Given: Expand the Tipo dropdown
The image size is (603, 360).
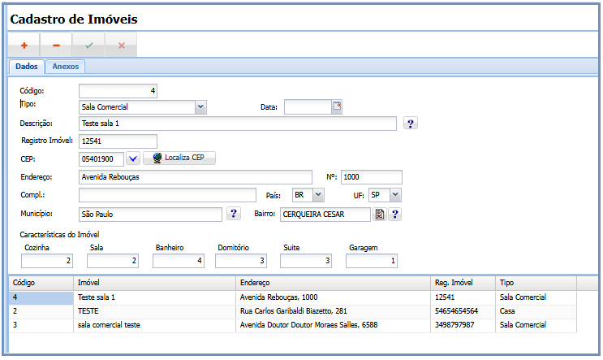Looking at the screenshot, I should click(201, 106).
